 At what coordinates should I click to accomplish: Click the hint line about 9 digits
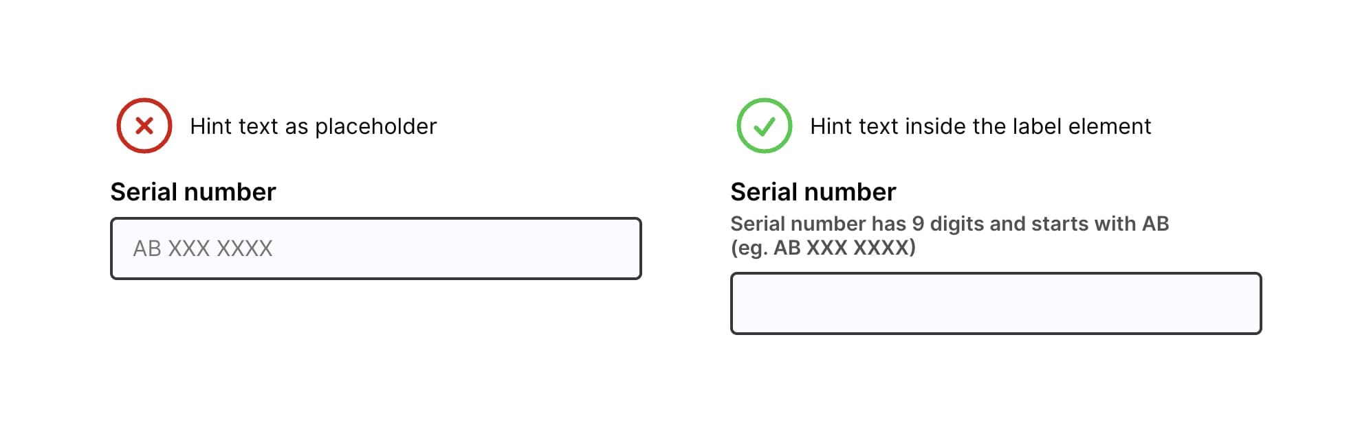pyautogui.click(x=952, y=223)
